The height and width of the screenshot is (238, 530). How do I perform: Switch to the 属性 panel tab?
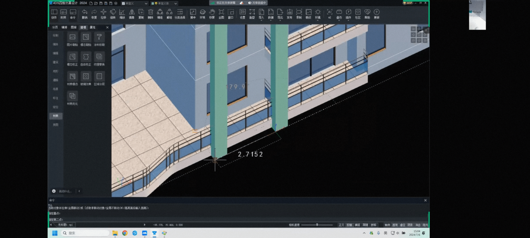[92, 27]
